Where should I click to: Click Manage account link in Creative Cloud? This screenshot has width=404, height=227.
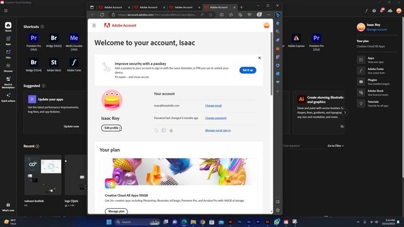377,30
